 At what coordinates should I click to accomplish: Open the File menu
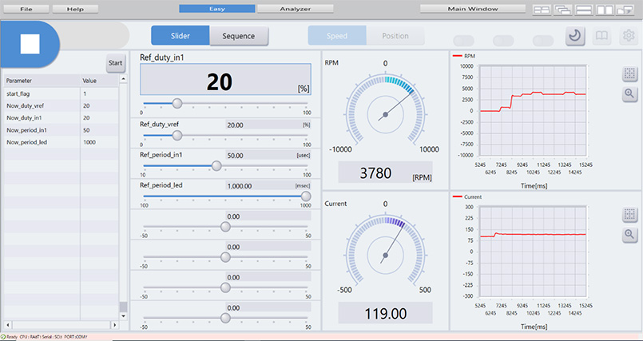coord(26,9)
